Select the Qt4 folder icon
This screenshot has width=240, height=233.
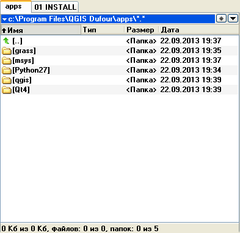[x=7, y=90]
